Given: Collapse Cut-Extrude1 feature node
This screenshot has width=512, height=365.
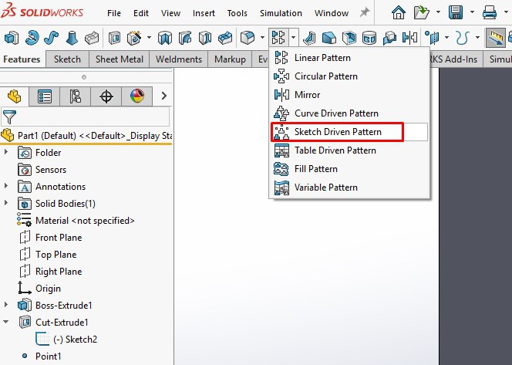Looking at the screenshot, I should [6, 322].
